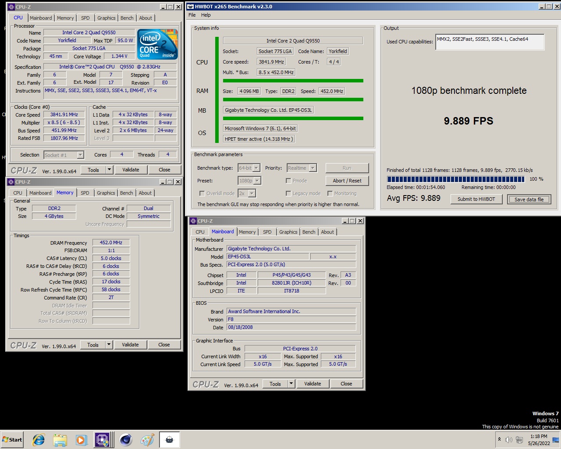Open About tab in the CPU window
Screen dimensions: 561x449
click(x=146, y=18)
